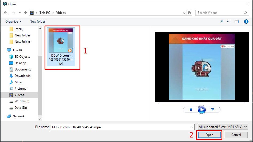Screen dimensions: 253x142
Task: Switch preview to full mode icon
Action: 212,110
